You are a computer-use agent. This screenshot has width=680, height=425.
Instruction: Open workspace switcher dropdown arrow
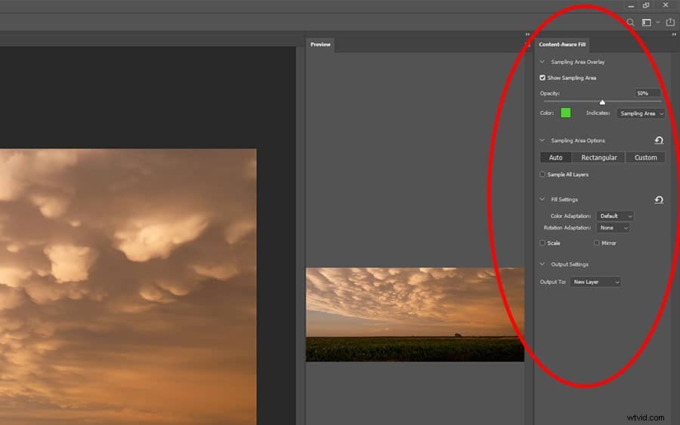pyautogui.click(x=658, y=22)
